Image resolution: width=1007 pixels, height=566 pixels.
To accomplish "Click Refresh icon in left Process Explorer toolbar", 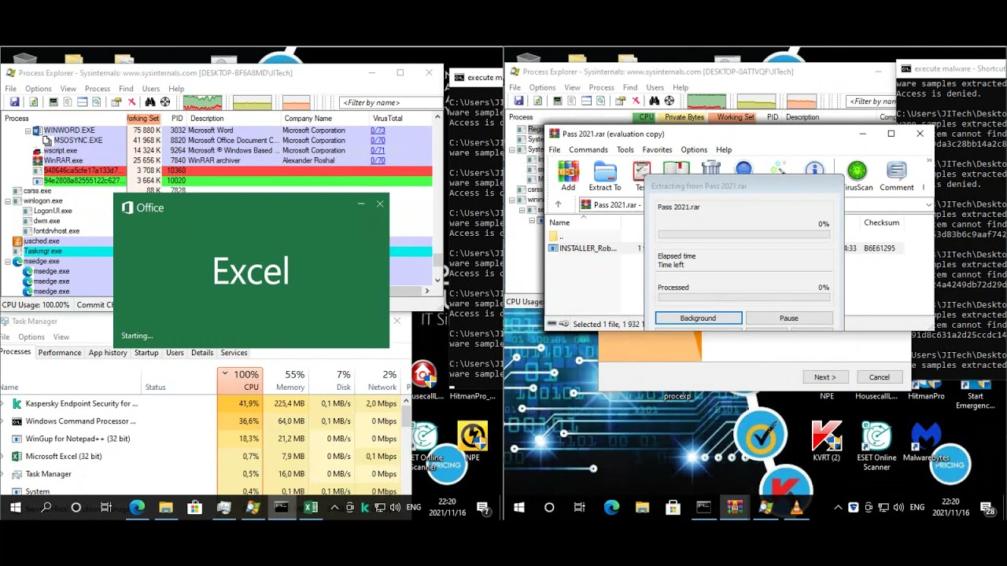I will (x=34, y=102).
